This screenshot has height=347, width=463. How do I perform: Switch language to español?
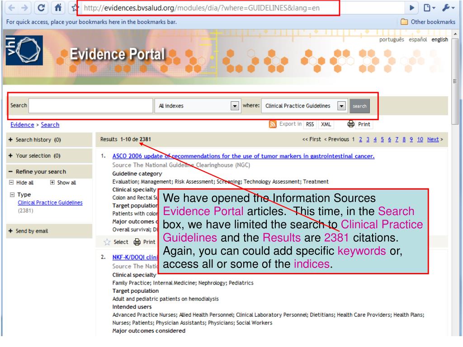tap(418, 40)
